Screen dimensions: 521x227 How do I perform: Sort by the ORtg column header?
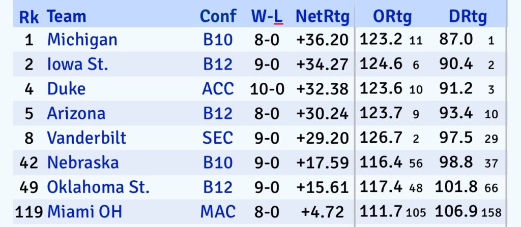(x=391, y=17)
